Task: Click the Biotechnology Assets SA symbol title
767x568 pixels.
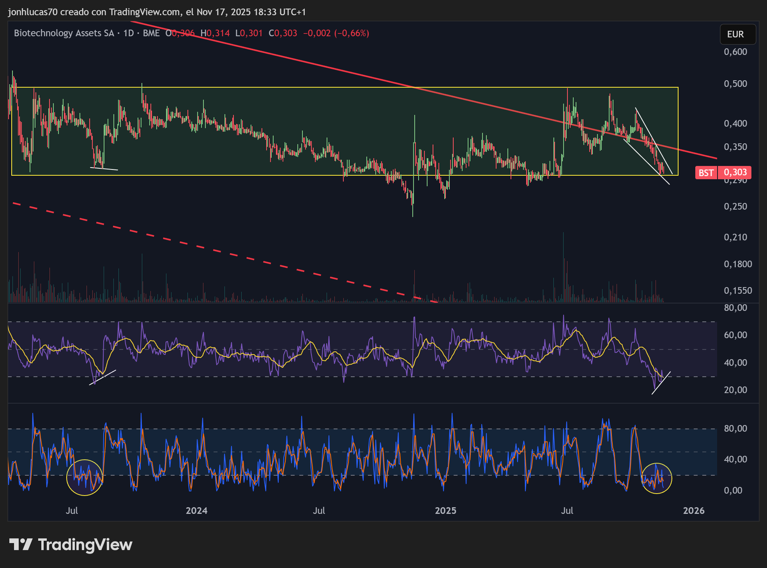Action: pyautogui.click(x=64, y=33)
